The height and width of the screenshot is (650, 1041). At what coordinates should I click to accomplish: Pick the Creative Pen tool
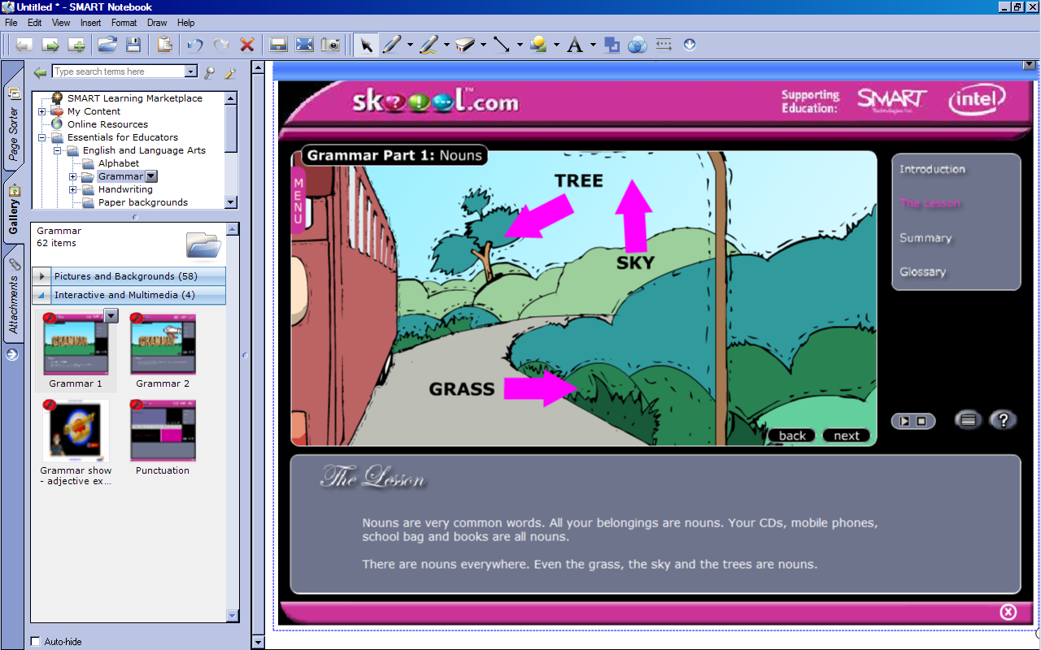coord(429,45)
